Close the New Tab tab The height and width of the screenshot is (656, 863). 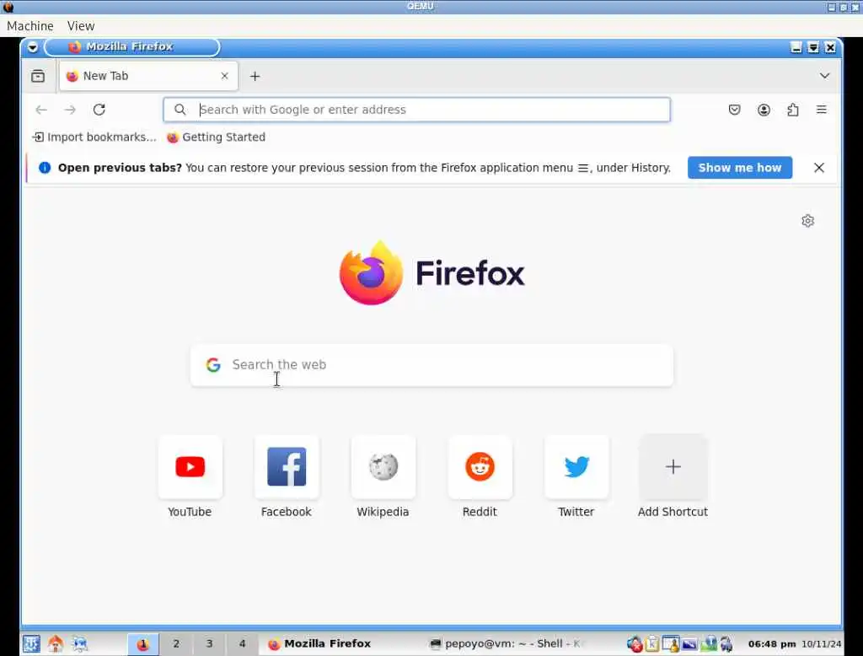[x=224, y=76]
